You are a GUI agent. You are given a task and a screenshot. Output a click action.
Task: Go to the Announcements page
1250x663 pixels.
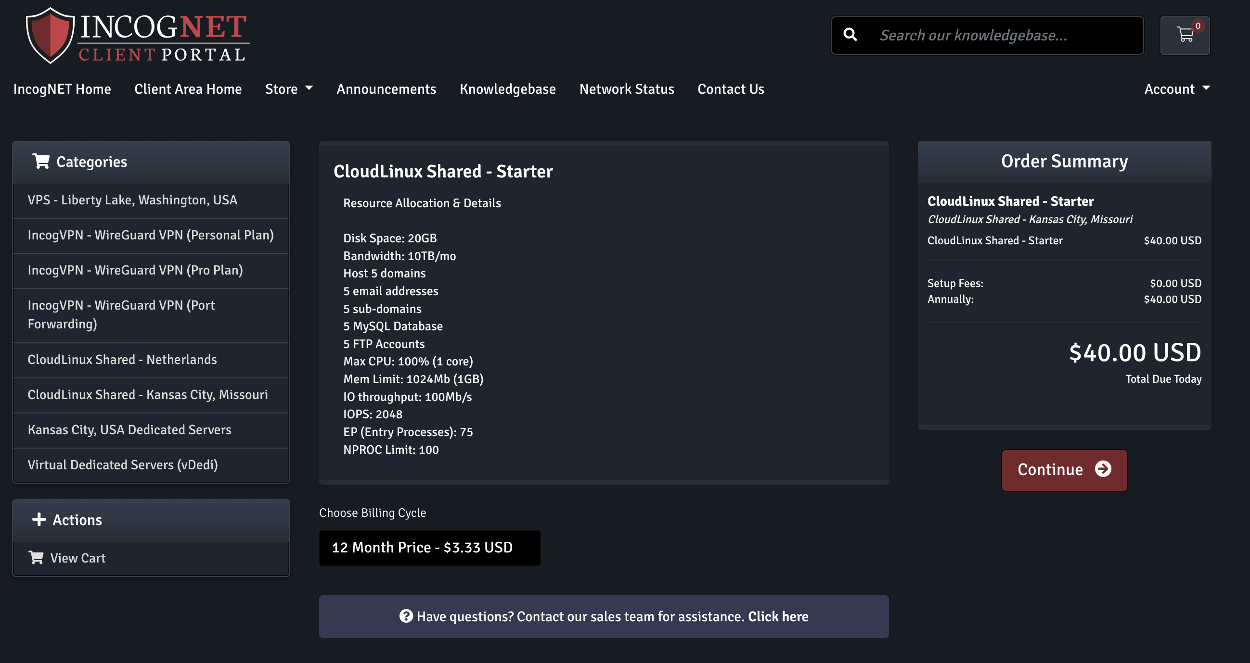[x=386, y=89]
